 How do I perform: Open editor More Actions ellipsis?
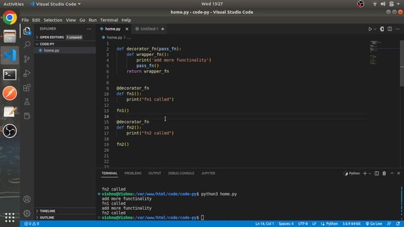point(398,29)
